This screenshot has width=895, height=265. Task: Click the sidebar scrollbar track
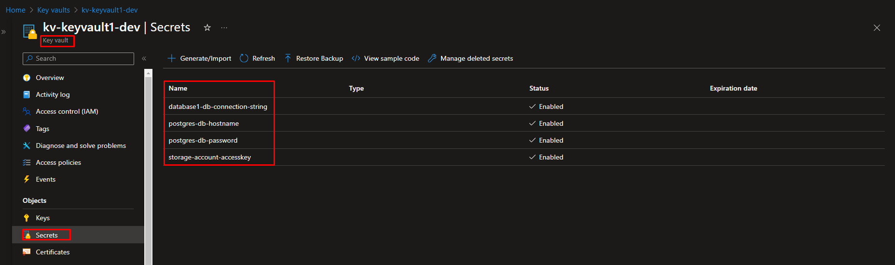[x=148, y=171]
